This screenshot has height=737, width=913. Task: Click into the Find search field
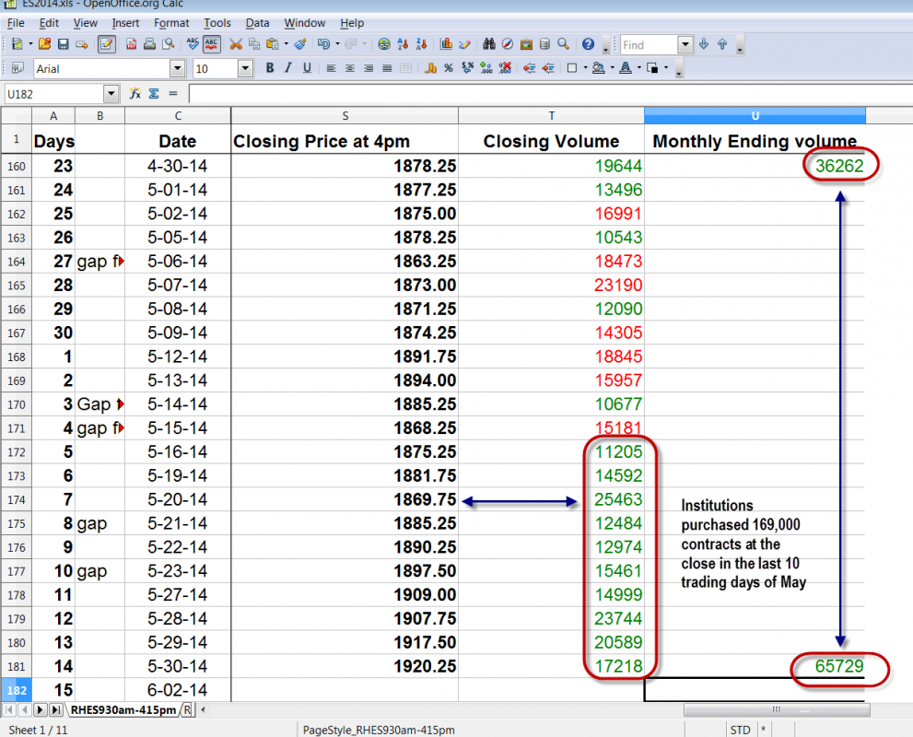pyautogui.click(x=648, y=44)
